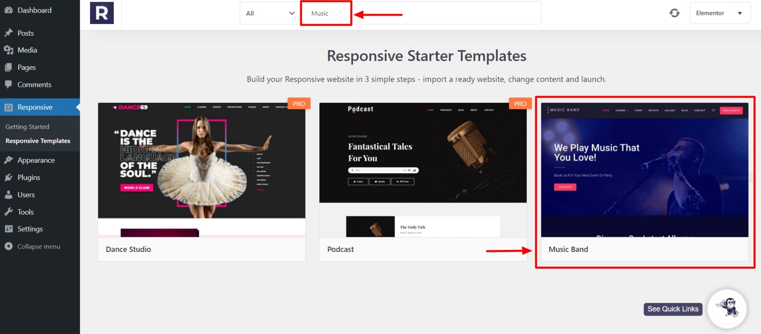Viewport: 761px width, 334px height.
Task: Click PRO badge on Podcast template
Action: 520,103
